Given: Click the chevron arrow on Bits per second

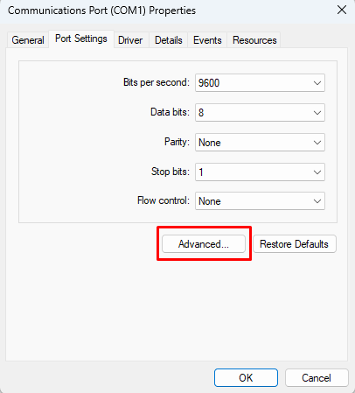Looking at the screenshot, I should 317,83.
